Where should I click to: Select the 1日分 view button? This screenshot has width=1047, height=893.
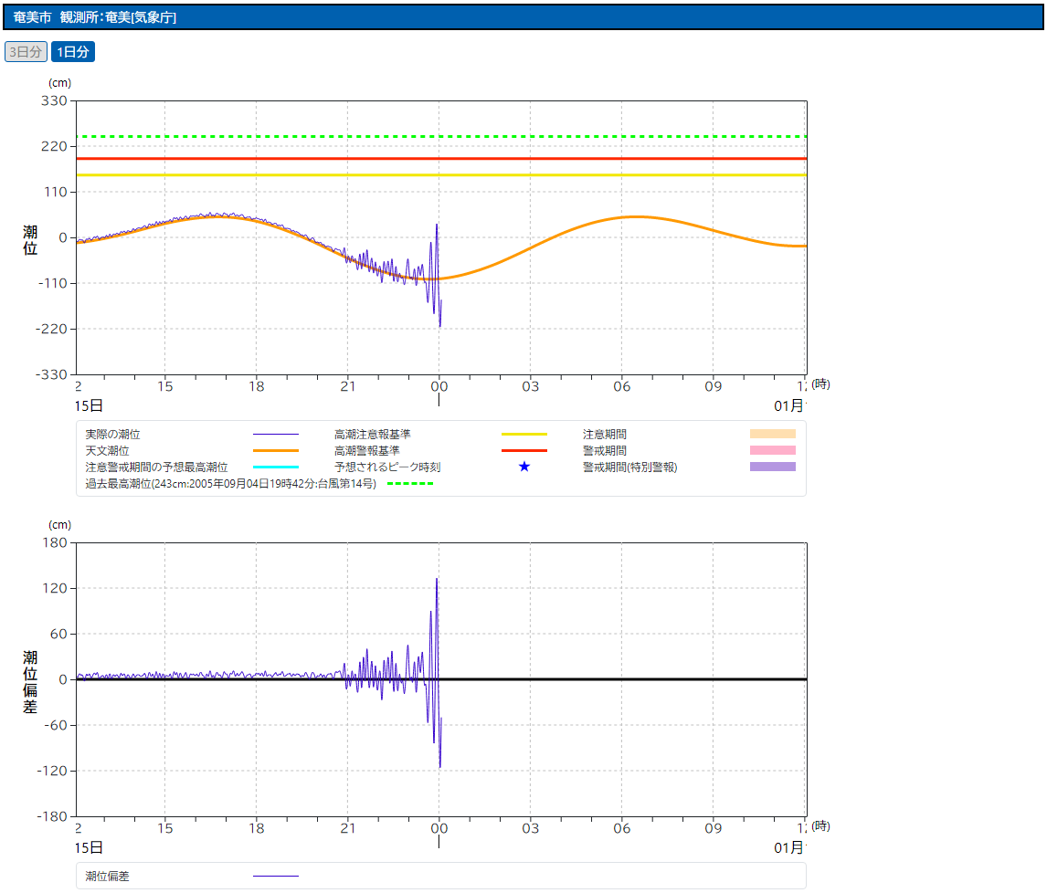click(x=73, y=51)
